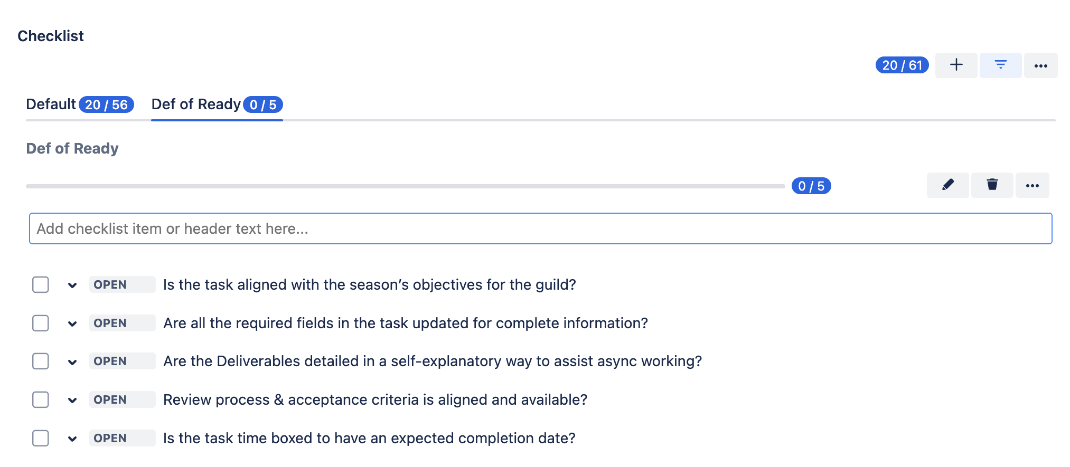The image size is (1070, 467).
Task: Click the Def of Ready progress bar
Action: [x=405, y=186]
